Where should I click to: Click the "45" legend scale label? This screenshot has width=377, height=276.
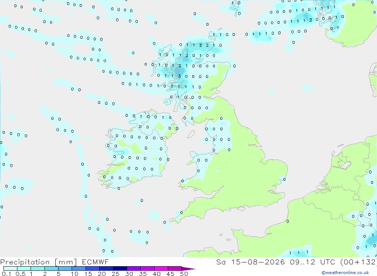(170, 274)
